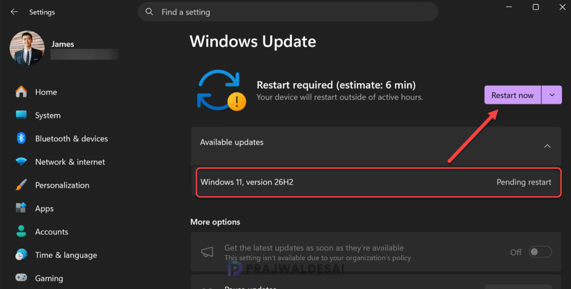571x289 pixels.
Task: Open Time & language settings
Action: point(66,255)
